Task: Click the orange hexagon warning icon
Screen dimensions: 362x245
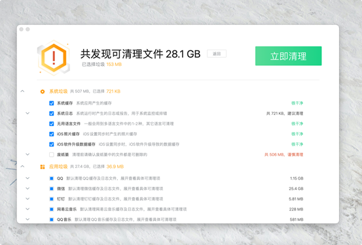Action: pos(54,58)
